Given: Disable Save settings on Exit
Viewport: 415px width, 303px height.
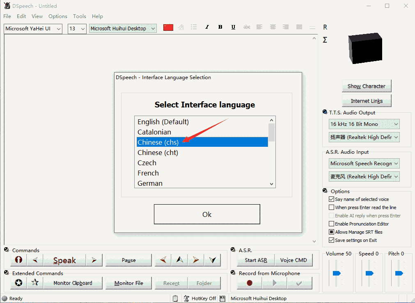Looking at the screenshot, I should (332, 240).
